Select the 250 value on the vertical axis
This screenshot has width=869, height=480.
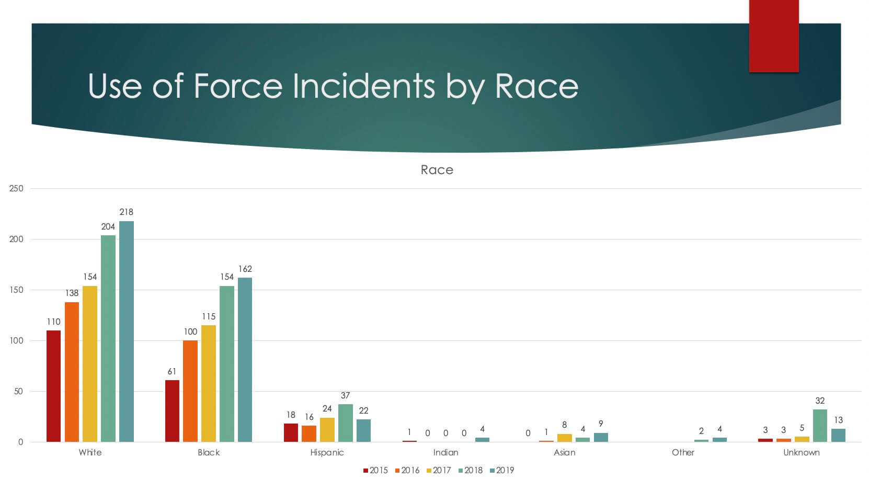(x=16, y=188)
